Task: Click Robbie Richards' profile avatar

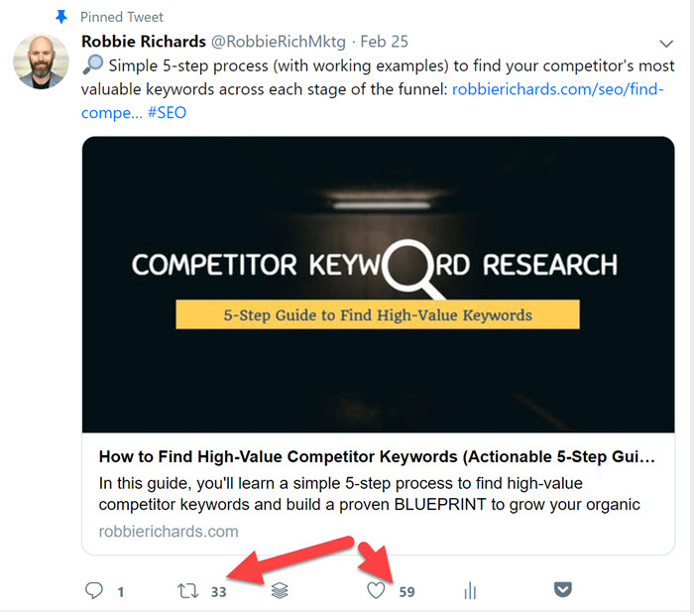Action: click(x=41, y=61)
